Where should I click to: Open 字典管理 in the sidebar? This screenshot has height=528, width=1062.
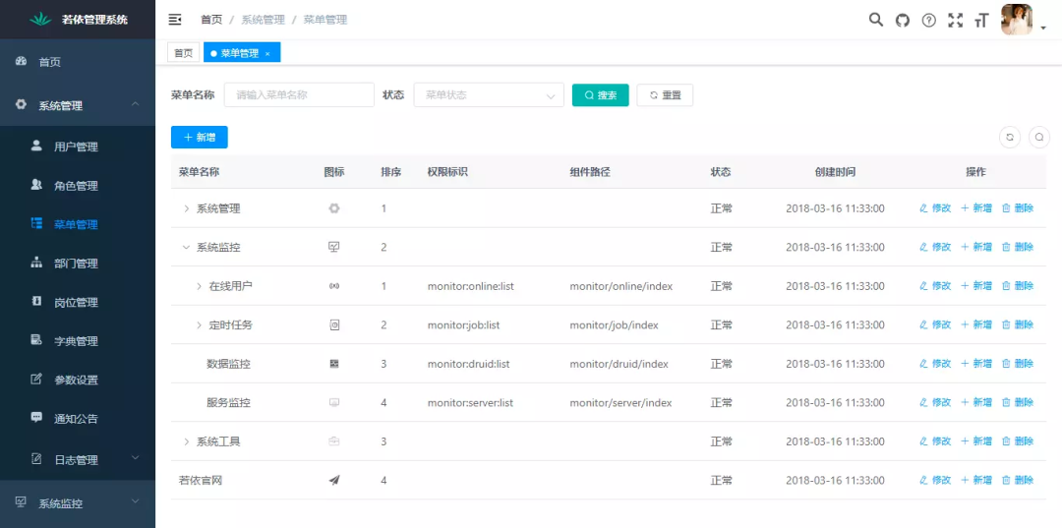pyautogui.click(x=78, y=341)
